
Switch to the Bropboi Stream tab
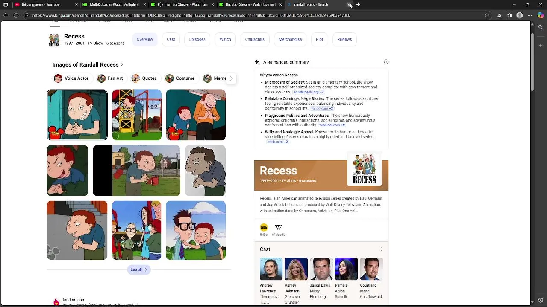tap(251, 5)
